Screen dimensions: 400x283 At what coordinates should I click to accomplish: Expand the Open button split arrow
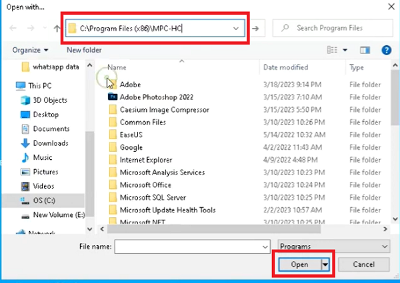pyautogui.click(x=325, y=264)
